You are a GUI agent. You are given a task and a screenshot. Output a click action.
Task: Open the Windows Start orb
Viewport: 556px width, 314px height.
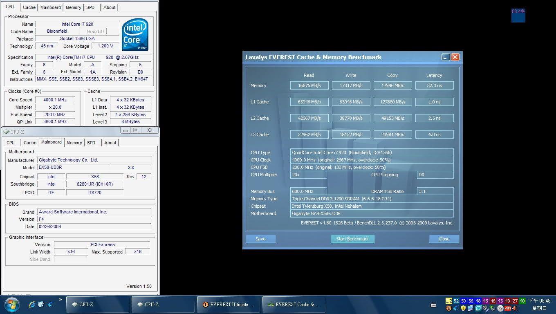[11, 305]
